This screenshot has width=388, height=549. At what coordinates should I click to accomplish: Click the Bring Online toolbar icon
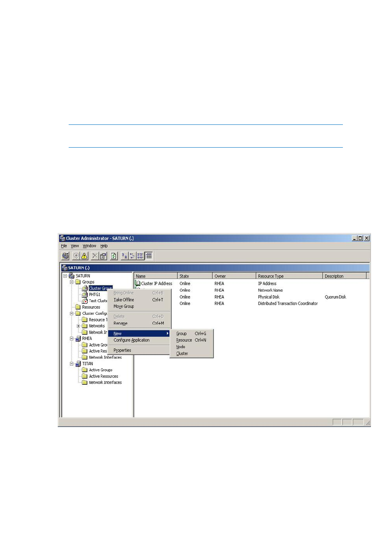point(76,256)
